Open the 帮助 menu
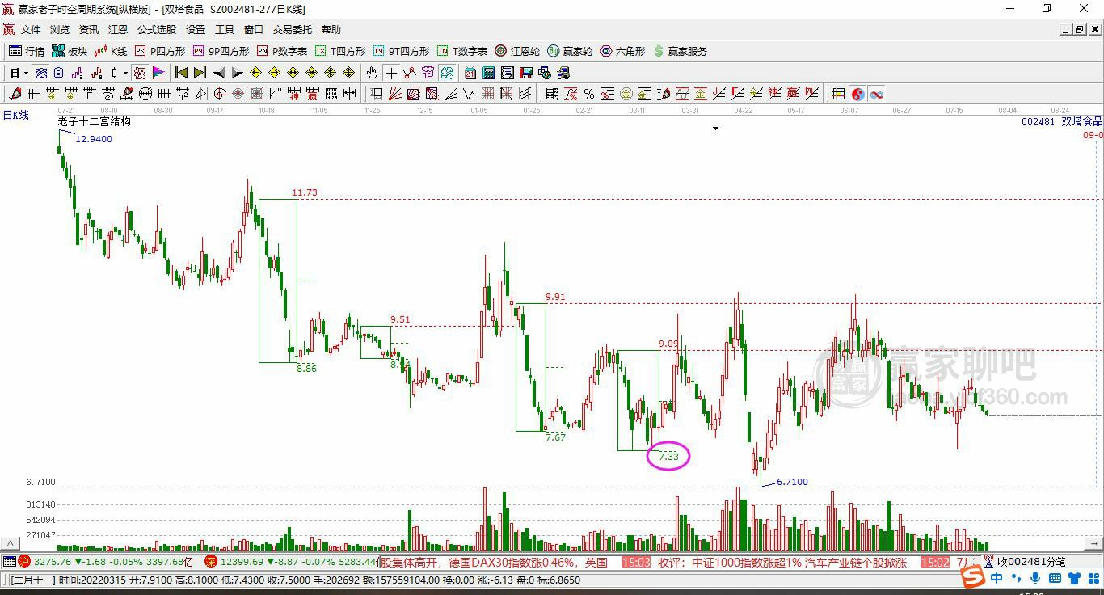The width and height of the screenshot is (1104, 595). [x=331, y=29]
